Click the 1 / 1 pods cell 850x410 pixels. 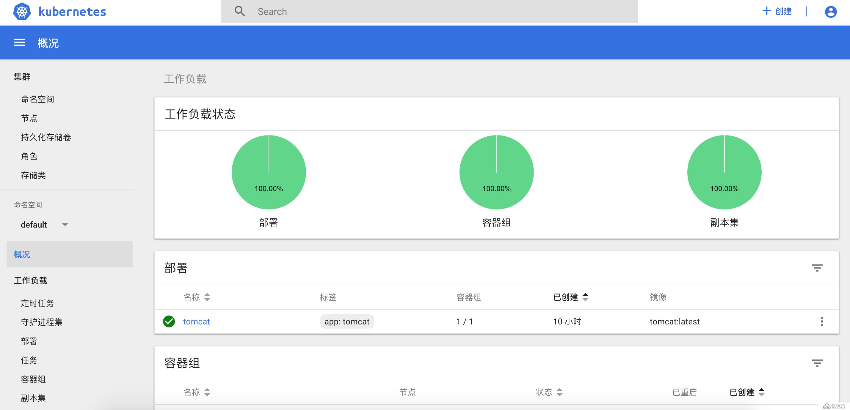pos(465,321)
